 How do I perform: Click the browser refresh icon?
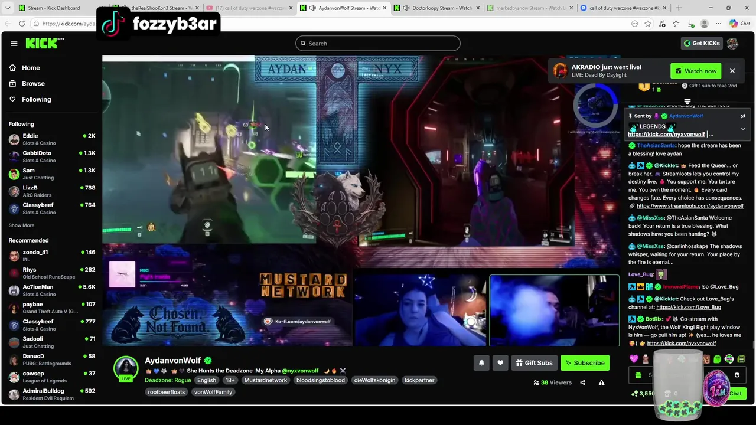pyautogui.click(x=22, y=24)
